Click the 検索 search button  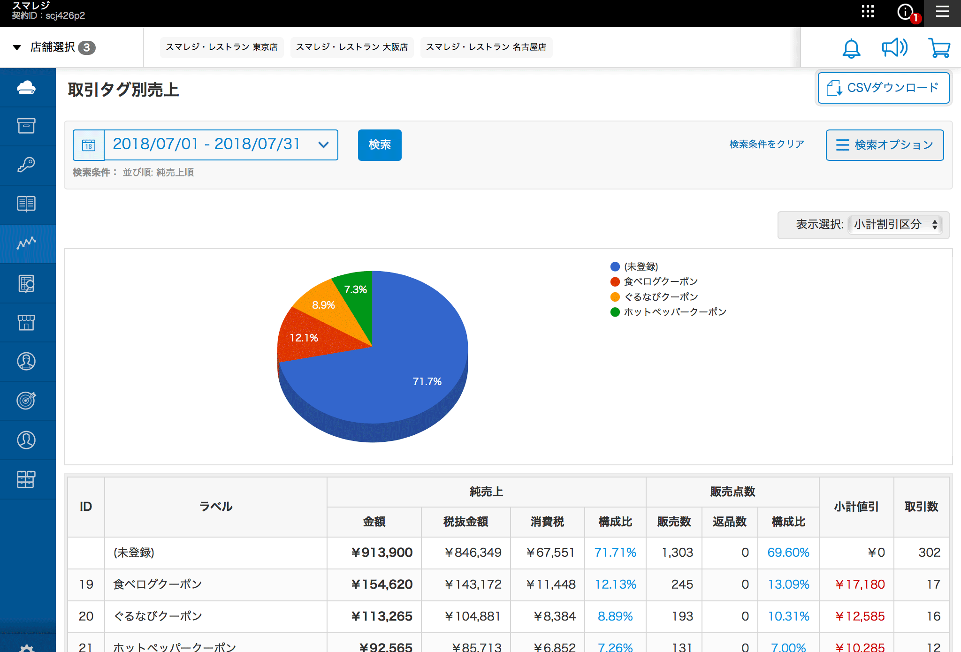coord(380,145)
